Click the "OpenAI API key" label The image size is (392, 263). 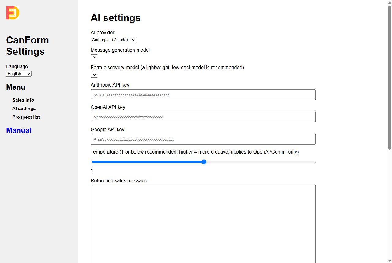click(108, 107)
